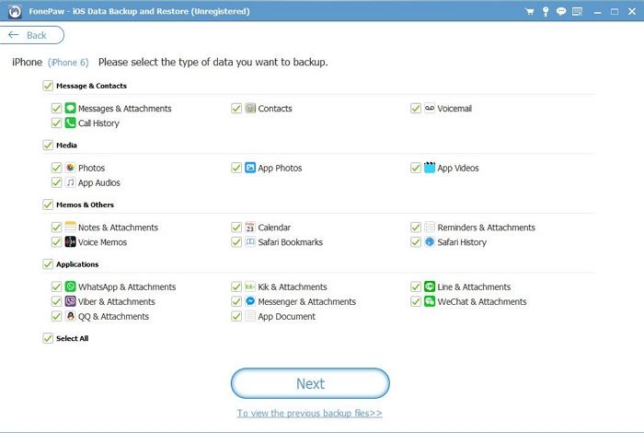Viewport: 644px width, 433px height.
Task: Click the Viber app icon
Action: (70, 301)
